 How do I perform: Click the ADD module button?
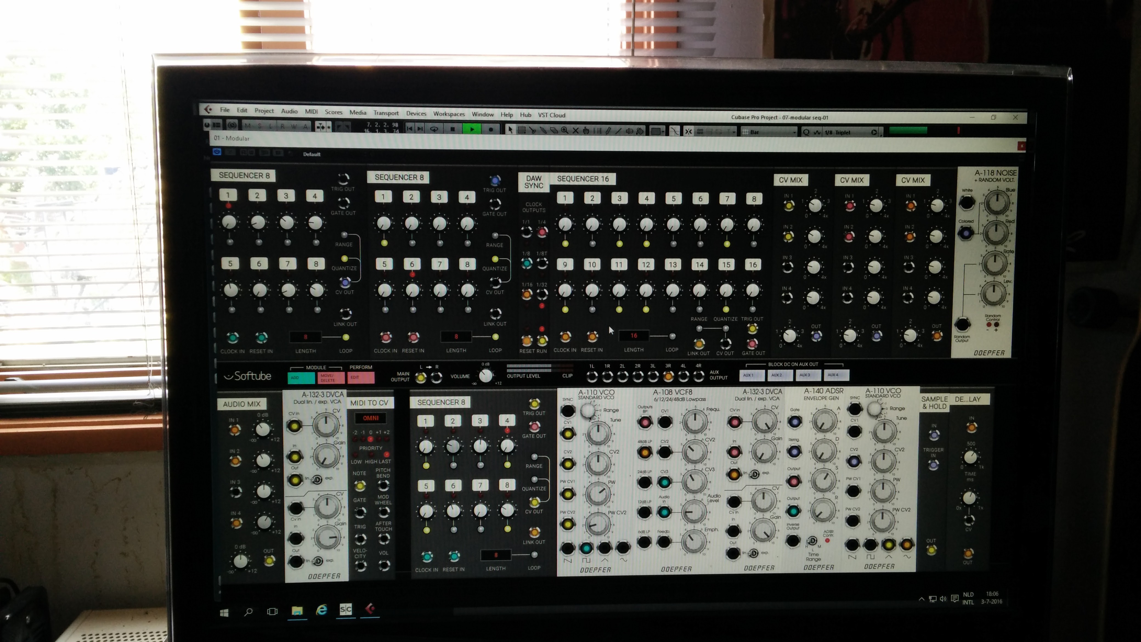click(x=301, y=378)
